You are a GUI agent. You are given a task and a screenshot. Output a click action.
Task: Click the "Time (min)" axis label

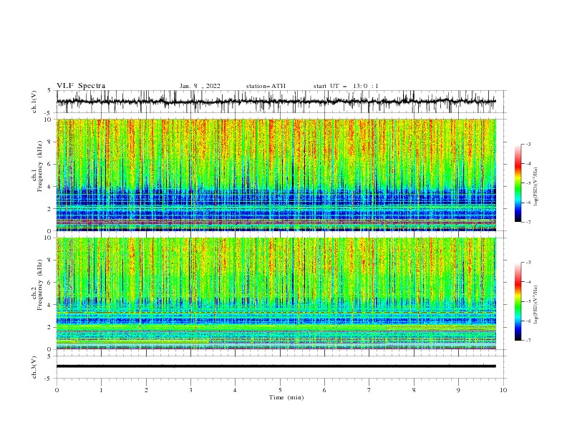click(286, 397)
